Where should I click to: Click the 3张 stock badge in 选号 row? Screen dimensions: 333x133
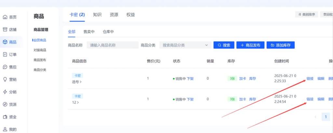232,79
